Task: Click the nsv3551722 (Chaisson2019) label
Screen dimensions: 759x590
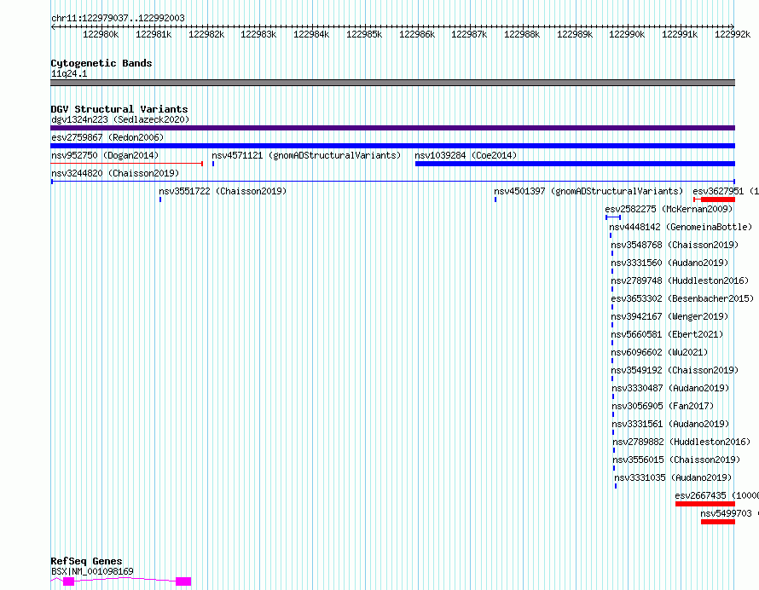Action: click(x=223, y=191)
